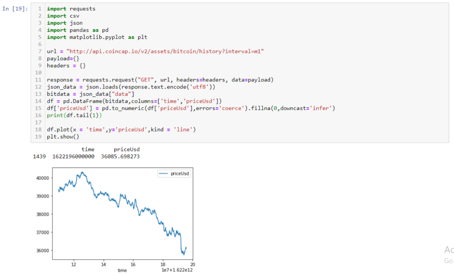Click the headers = {} line

tap(66, 66)
